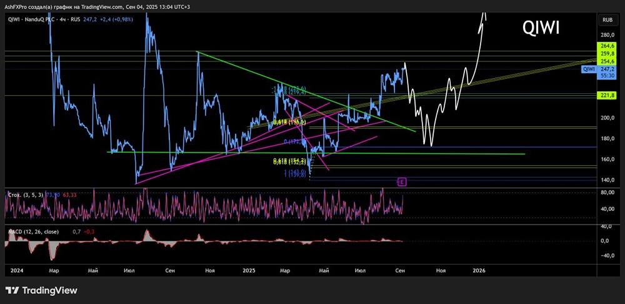Click the MACD 0,7 value readout
Viewport: 625px width, 304px height.
point(76,231)
